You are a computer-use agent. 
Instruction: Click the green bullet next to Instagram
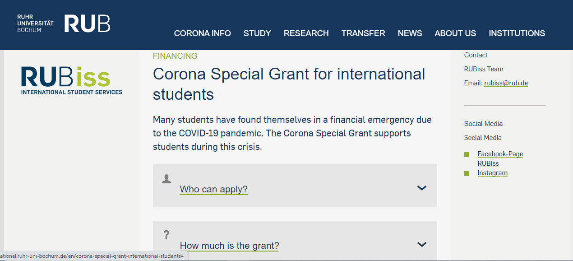tap(467, 173)
